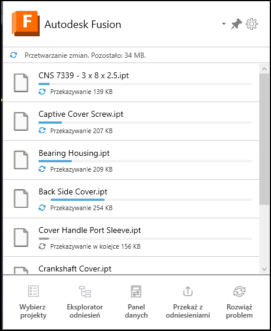Open Panel danych

coord(136,302)
